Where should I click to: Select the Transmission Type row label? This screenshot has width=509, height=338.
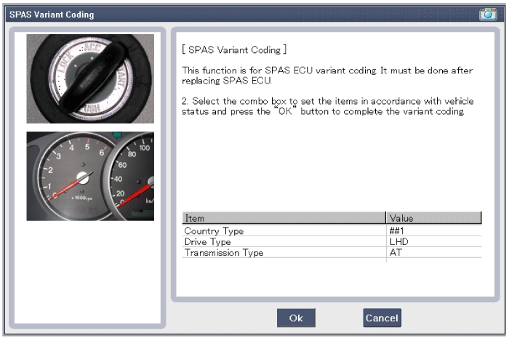click(x=224, y=253)
